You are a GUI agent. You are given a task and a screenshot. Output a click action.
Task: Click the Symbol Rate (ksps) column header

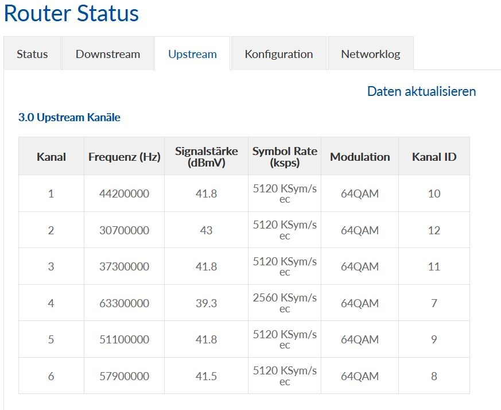(285, 157)
